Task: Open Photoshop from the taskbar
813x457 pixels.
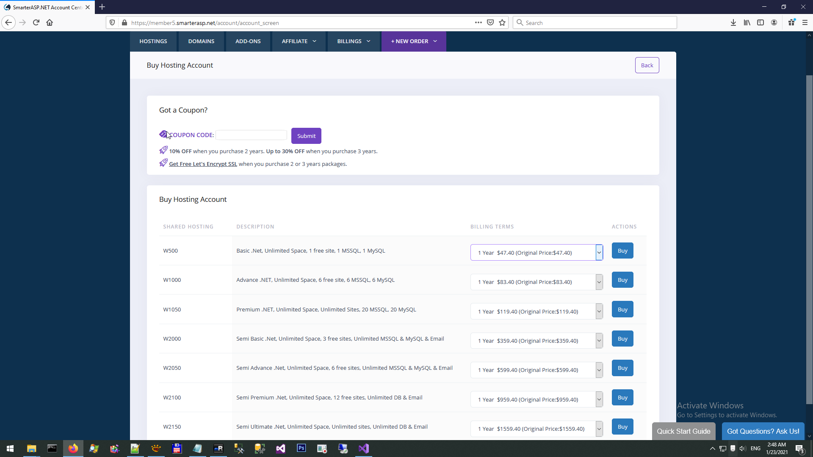Action: [301, 448]
